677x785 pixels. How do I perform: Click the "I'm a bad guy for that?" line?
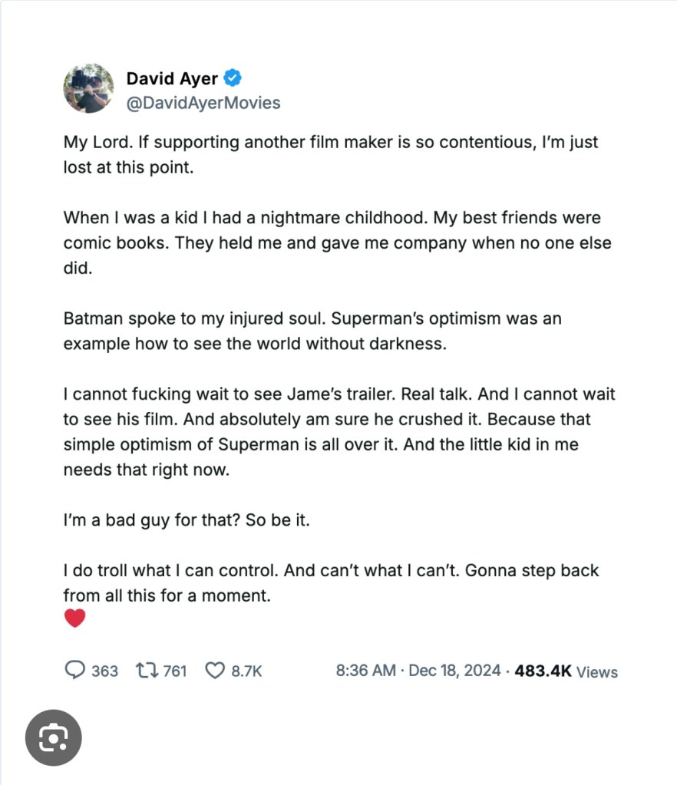pos(187,519)
